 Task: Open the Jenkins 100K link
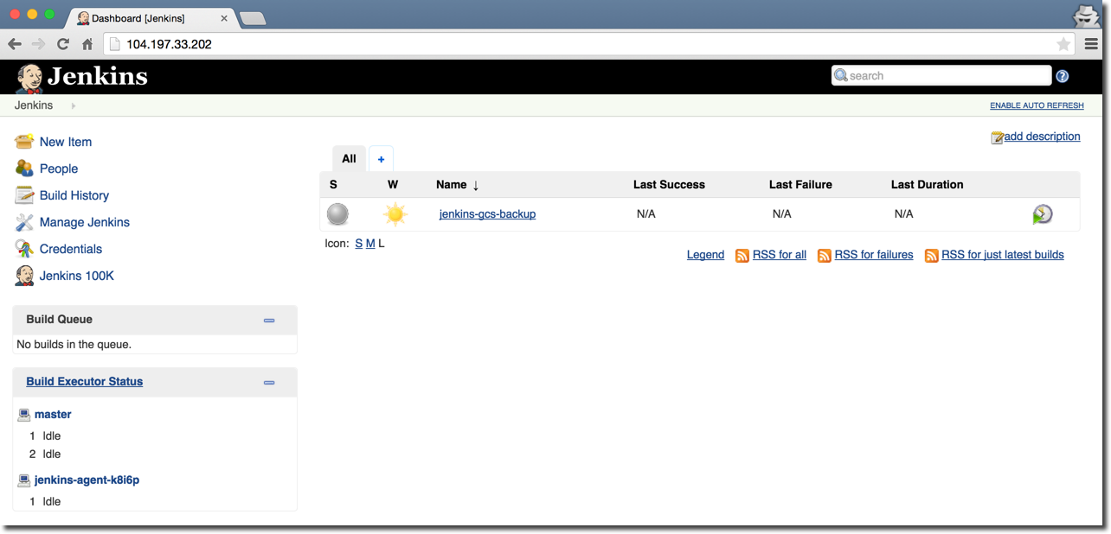coord(77,276)
